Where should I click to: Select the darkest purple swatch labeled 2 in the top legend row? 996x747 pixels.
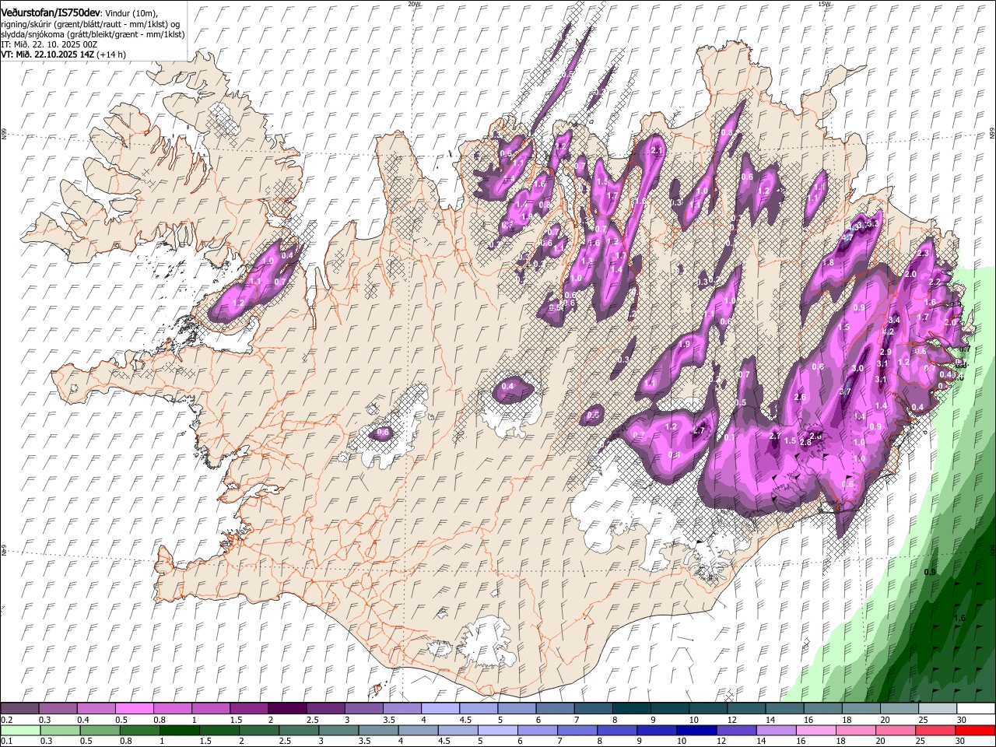(x=286, y=708)
